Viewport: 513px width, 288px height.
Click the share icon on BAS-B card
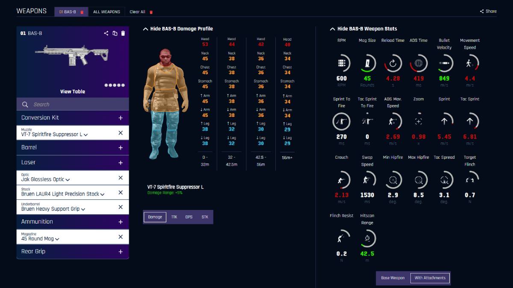tap(106, 33)
